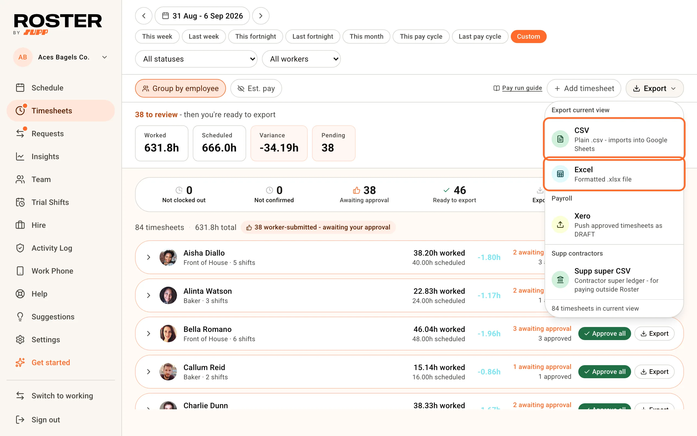Expand Bella Romano's timesheet row
This screenshot has height=436, width=697.
click(148, 333)
